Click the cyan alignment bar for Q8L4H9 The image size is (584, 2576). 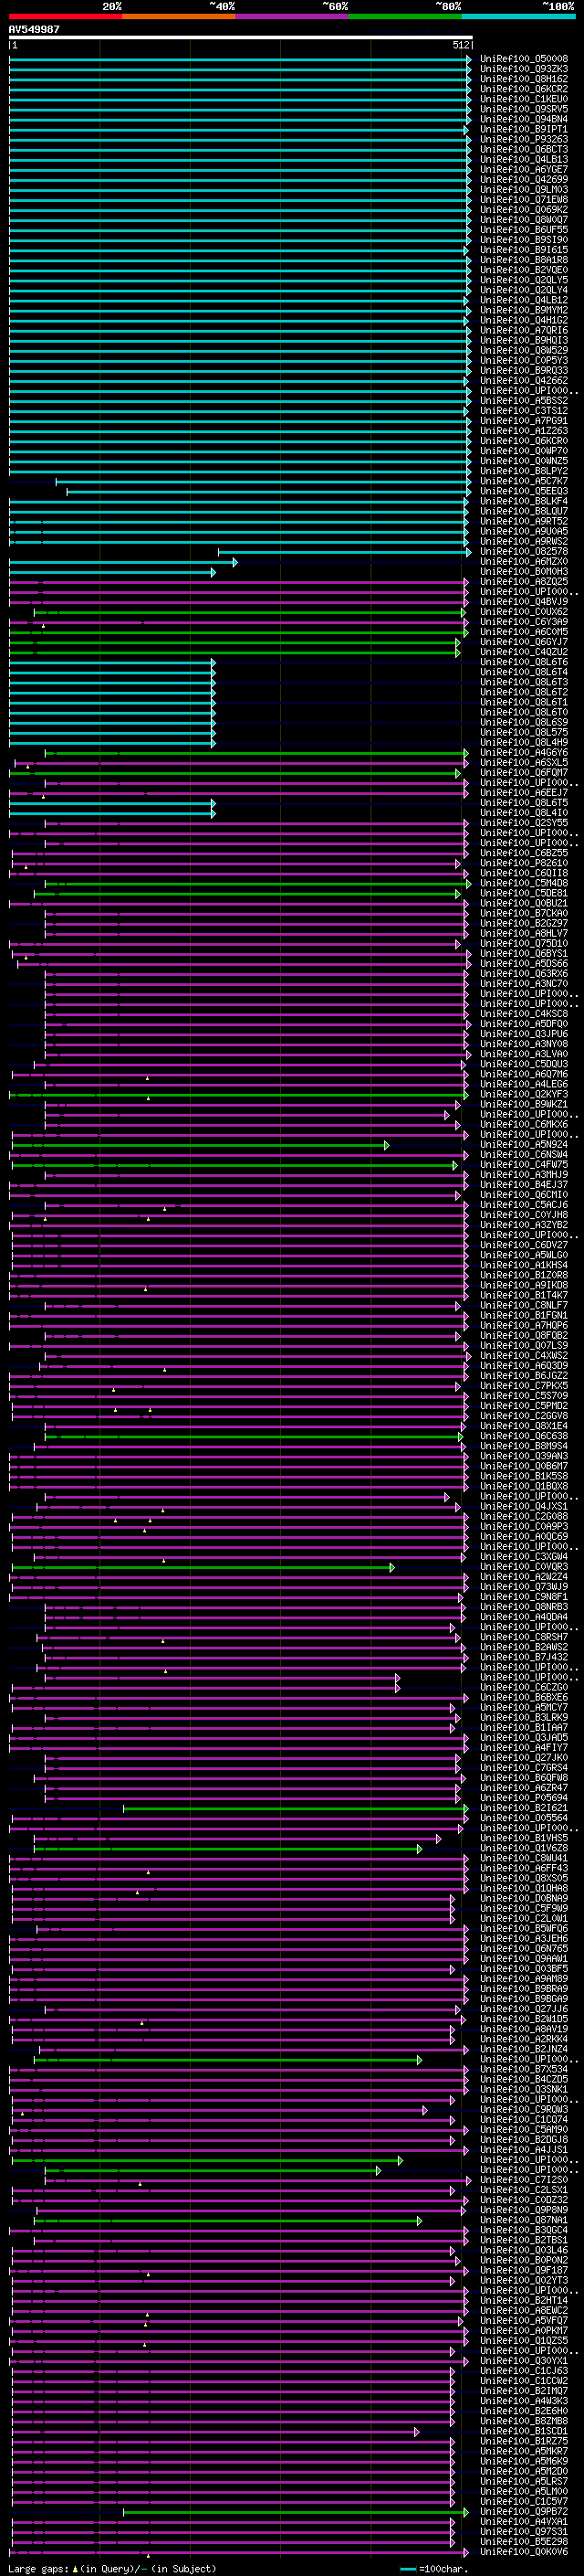click(x=112, y=743)
